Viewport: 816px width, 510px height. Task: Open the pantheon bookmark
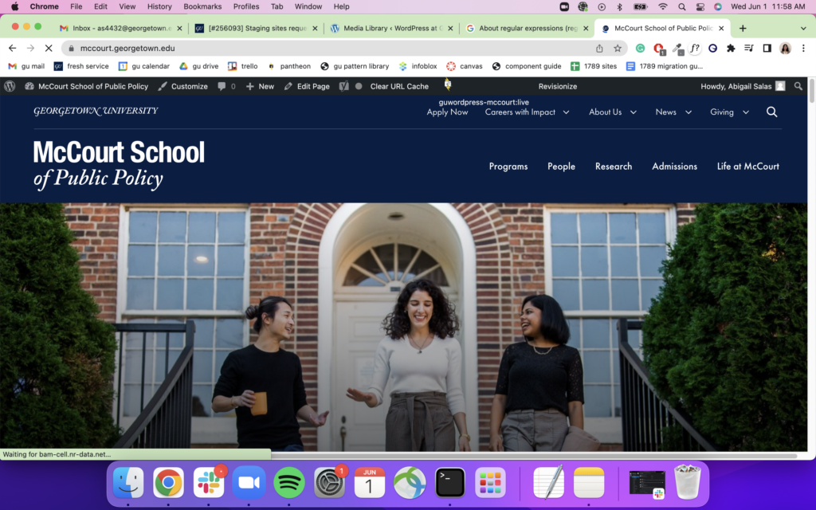click(x=289, y=66)
